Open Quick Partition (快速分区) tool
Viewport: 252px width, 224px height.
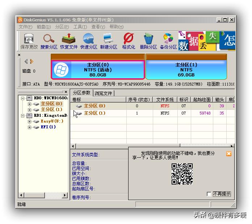89,41
